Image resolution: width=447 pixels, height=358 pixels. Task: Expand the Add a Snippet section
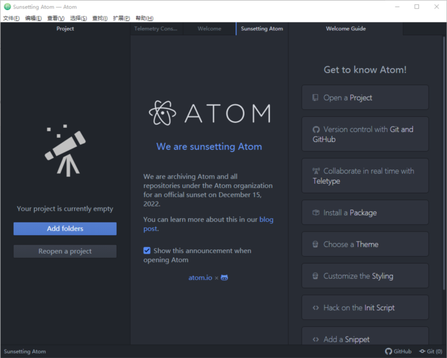[x=365, y=339]
